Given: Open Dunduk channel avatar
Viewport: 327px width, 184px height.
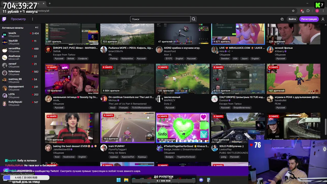Looking at the screenshot, I should [215, 99].
